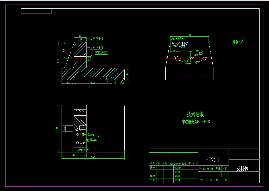Select the 45 hole spacing dimension
The image size is (269, 191).
click(x=197, y=51)
